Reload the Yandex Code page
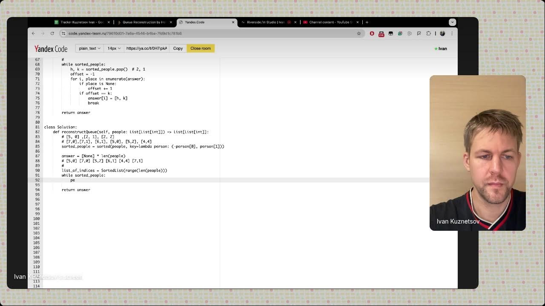Viewport: 545px width, 306px height. click(52, 33)
